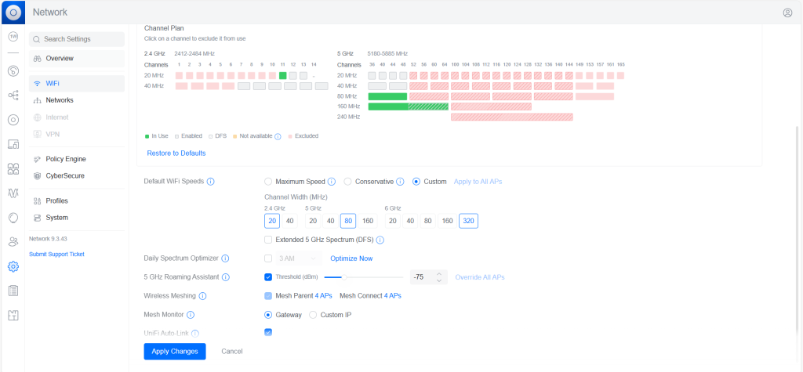Click info icon next to Wireless Meshing
Viewport: 803px width, 372px height.
[202, 296]
